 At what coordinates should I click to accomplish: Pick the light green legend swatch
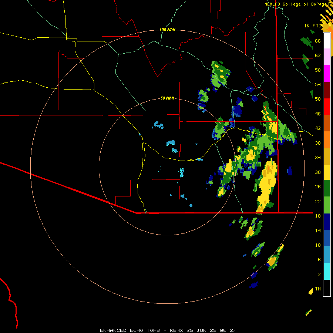click(x=327, y=205)
